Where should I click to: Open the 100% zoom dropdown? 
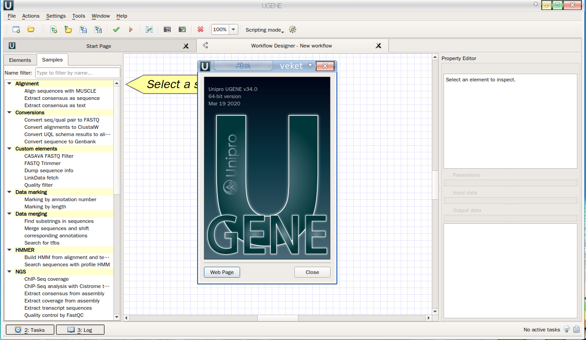[233, 29]
